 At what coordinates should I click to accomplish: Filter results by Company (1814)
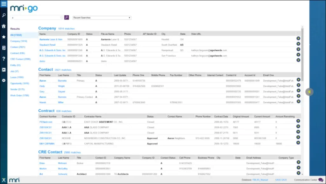pyautogui.click(x=19, y=41)
